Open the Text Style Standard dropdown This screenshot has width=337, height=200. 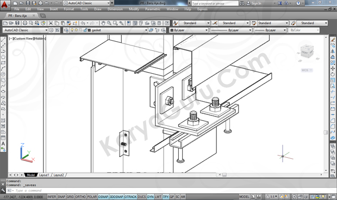point(195,23)
